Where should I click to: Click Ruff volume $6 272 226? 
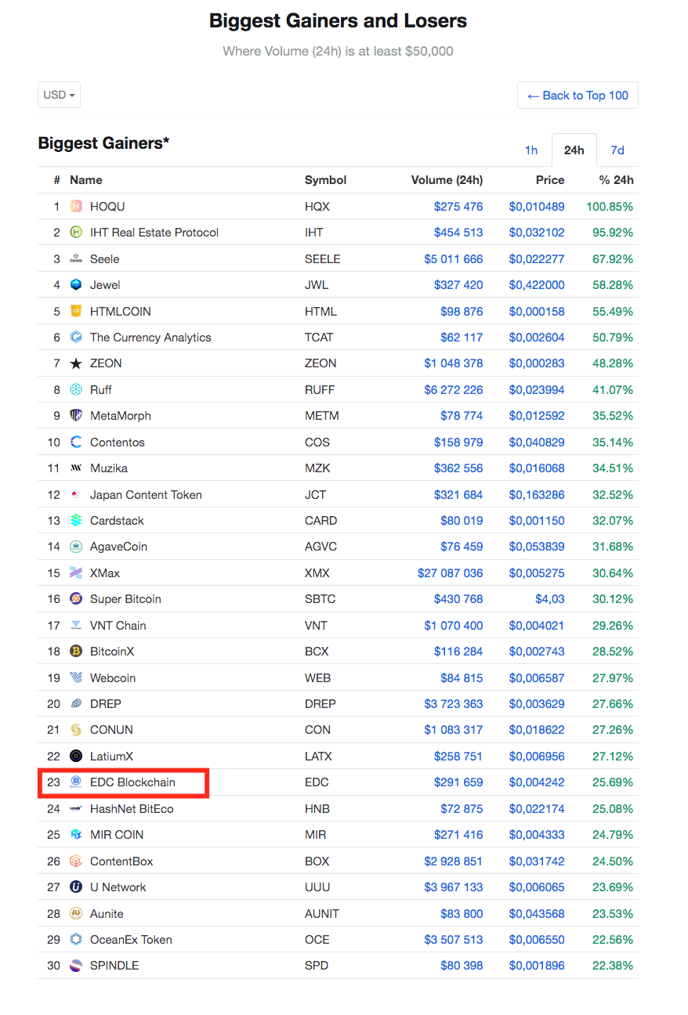click(x=454, y=390)
